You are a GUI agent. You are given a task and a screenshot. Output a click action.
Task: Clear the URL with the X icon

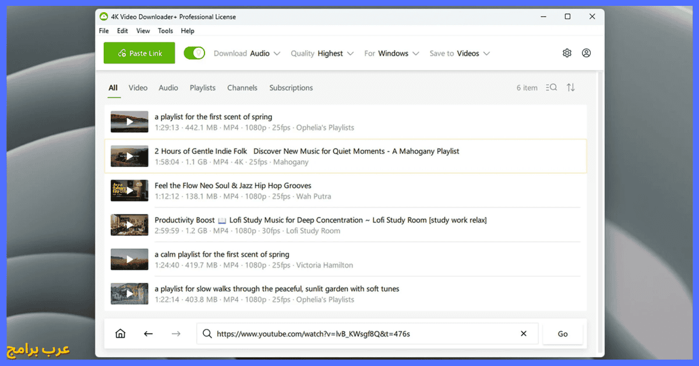coord(523,334)
